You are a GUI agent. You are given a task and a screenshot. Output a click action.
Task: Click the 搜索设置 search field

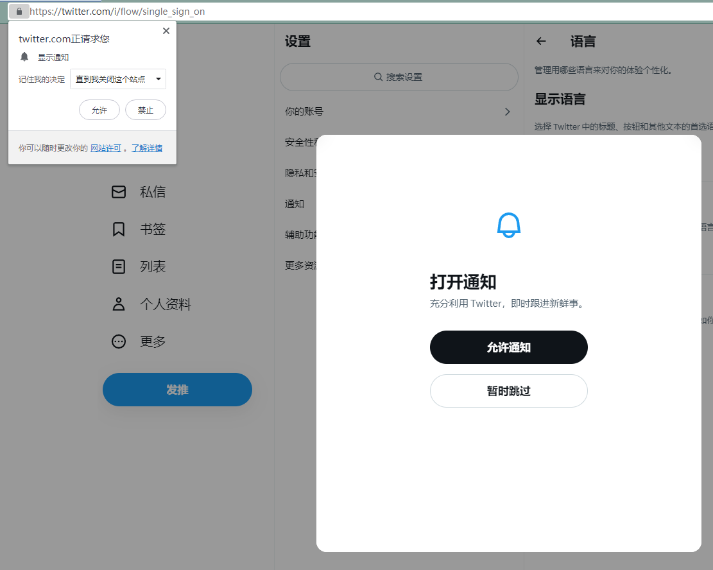click(399, 77)
